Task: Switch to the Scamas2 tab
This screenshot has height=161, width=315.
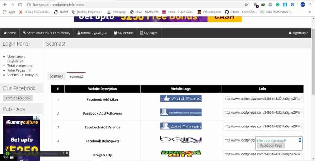Action: pyautogui.click(x=76, y=76)
